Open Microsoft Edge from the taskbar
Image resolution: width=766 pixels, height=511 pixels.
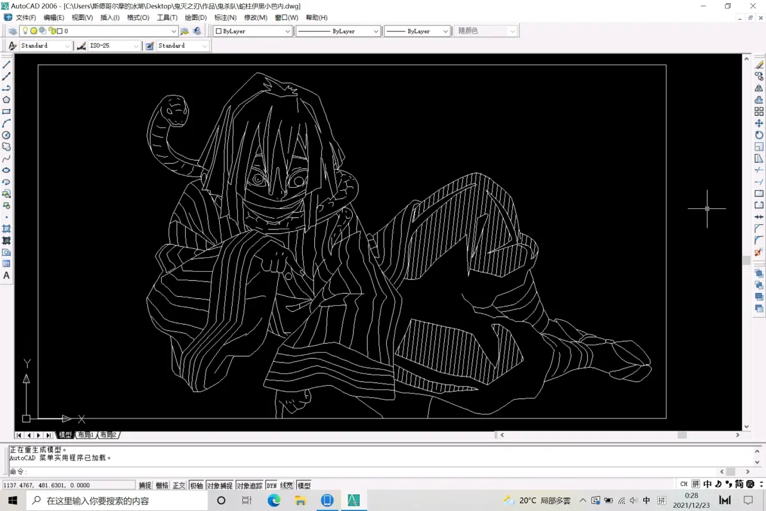274,500
